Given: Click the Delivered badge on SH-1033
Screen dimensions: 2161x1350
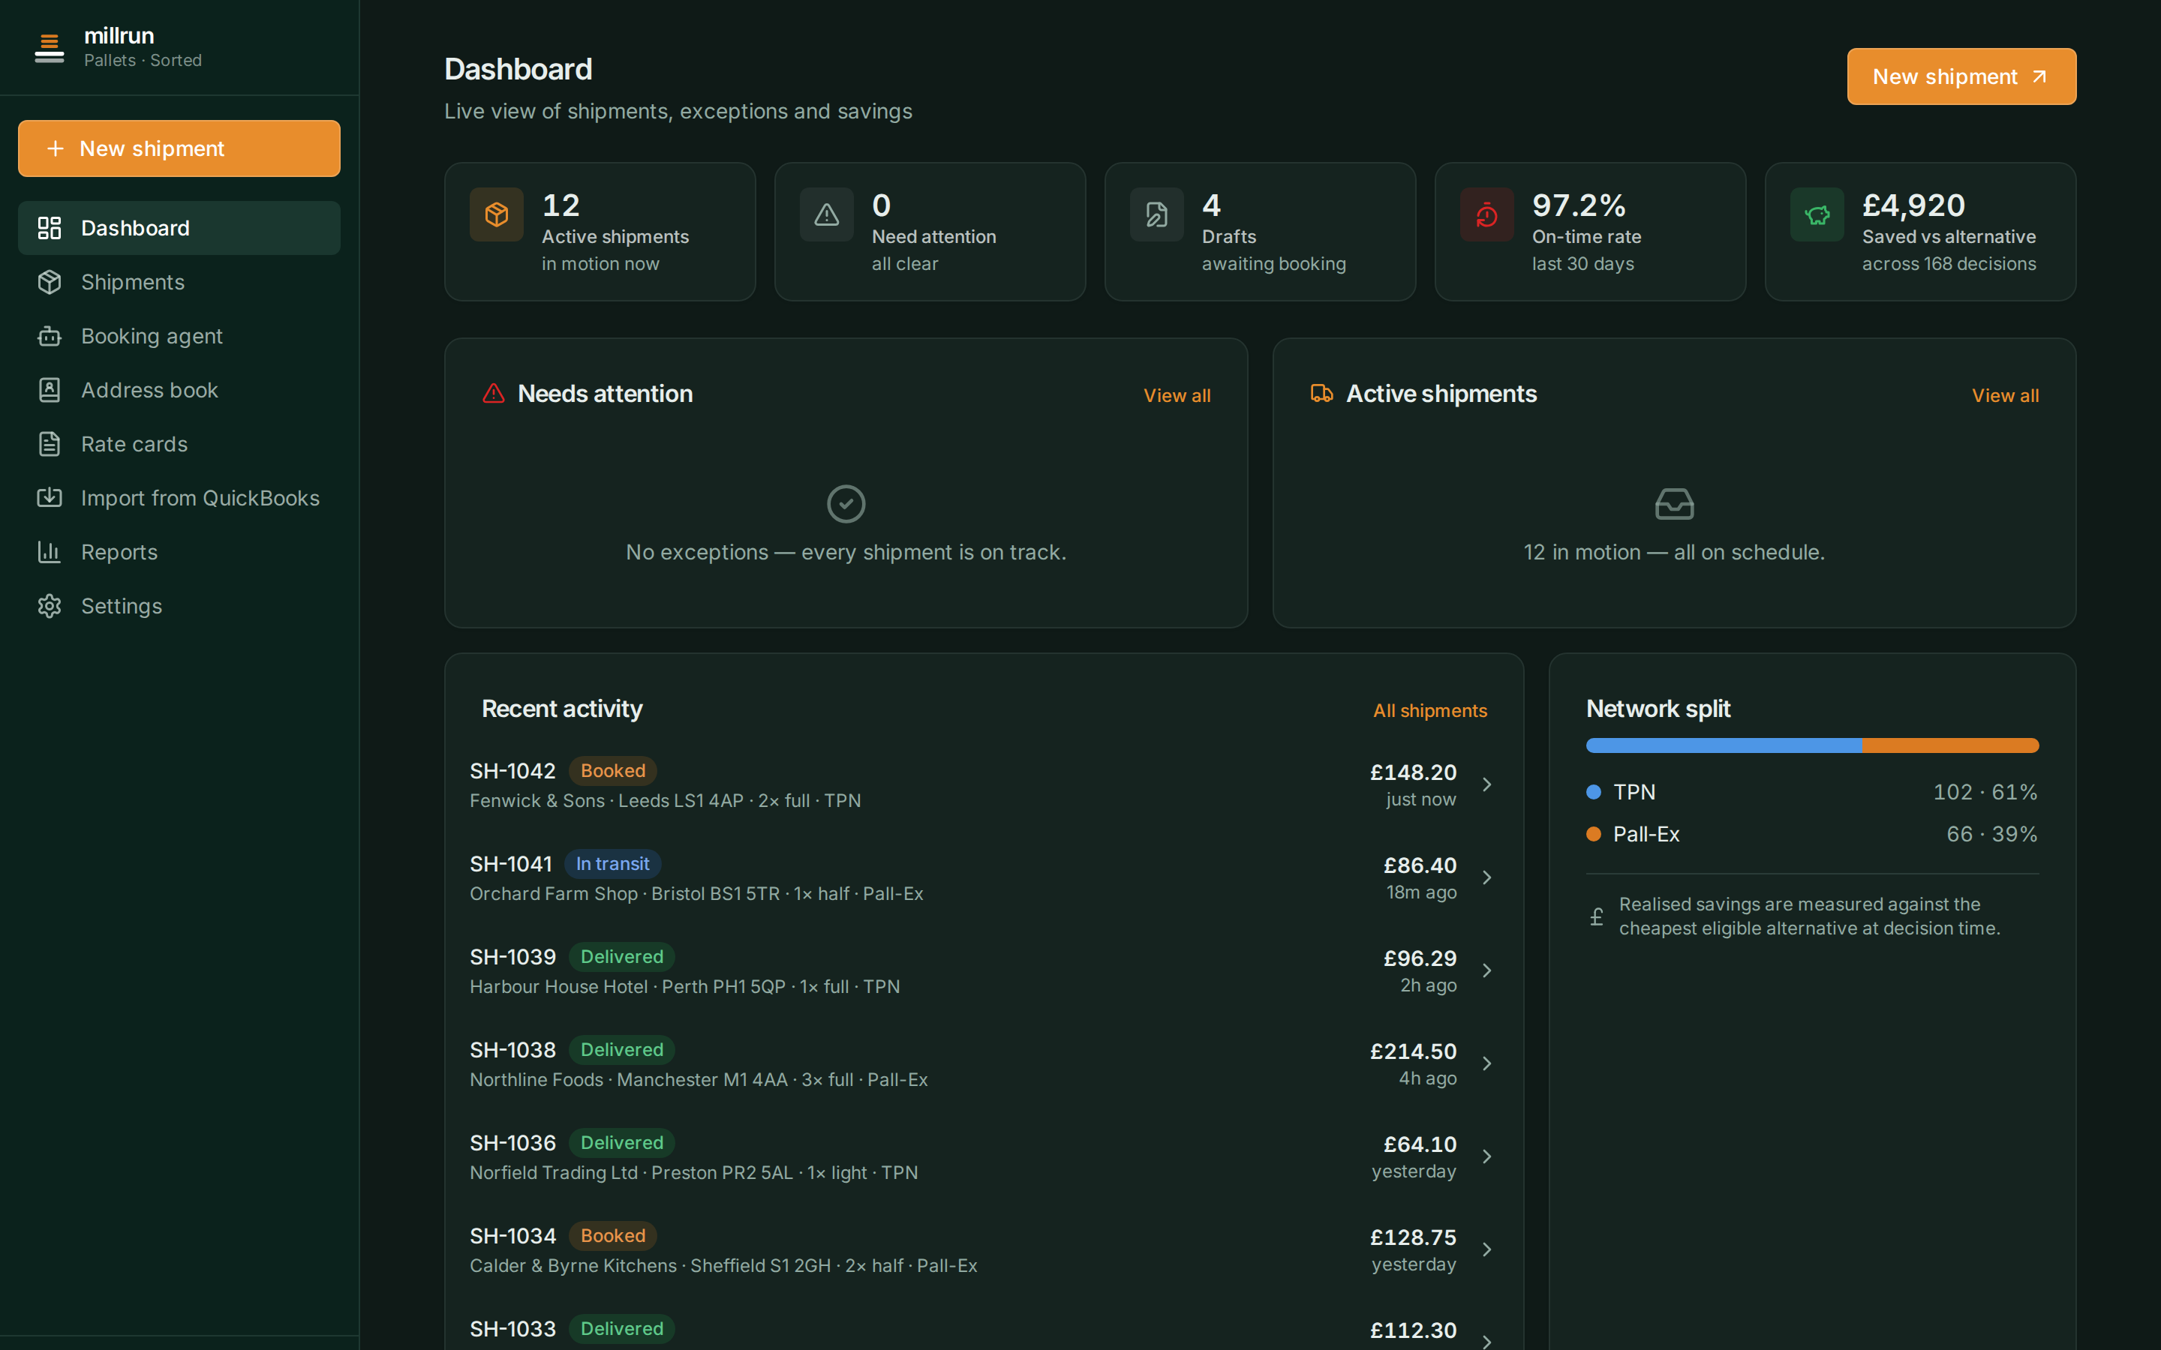Looking at the screenshot, I should click(x=621, y=1328).
